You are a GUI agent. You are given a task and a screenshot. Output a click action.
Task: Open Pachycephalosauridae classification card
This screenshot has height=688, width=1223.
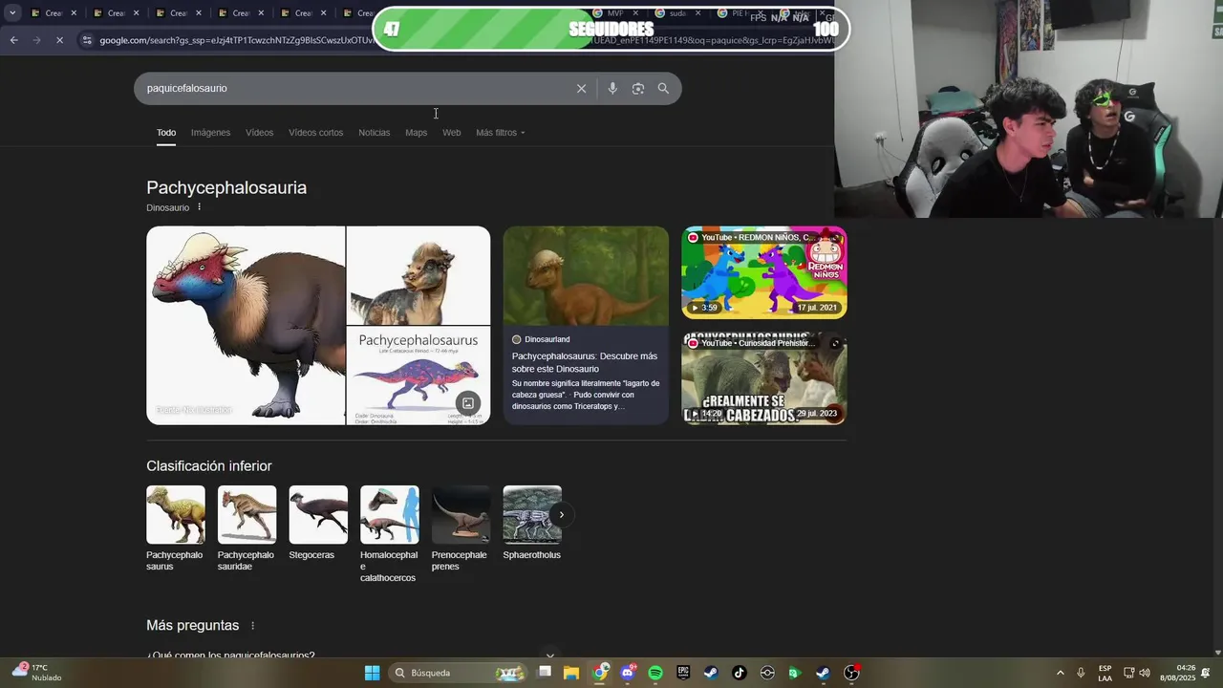tap(247, 528)
